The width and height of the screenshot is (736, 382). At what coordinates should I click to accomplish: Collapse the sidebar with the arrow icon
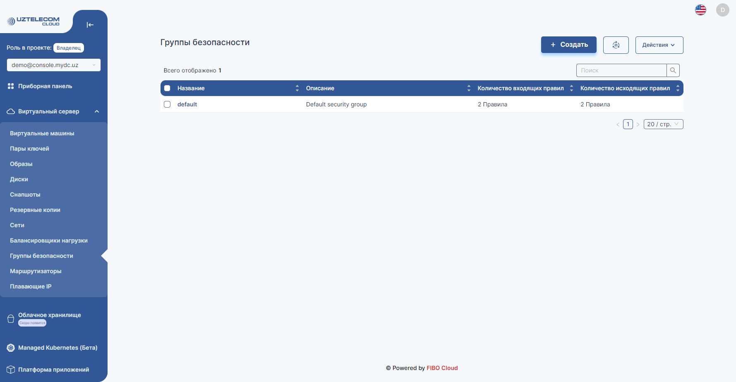90,25
